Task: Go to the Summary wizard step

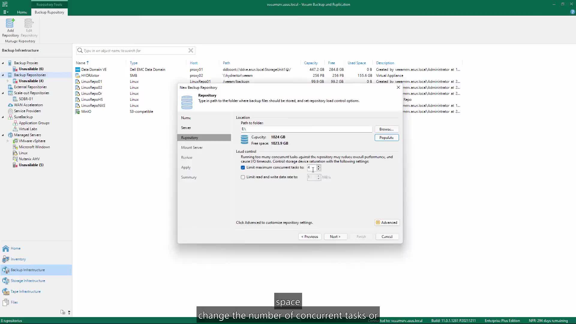Action: [x=189, y=177]
